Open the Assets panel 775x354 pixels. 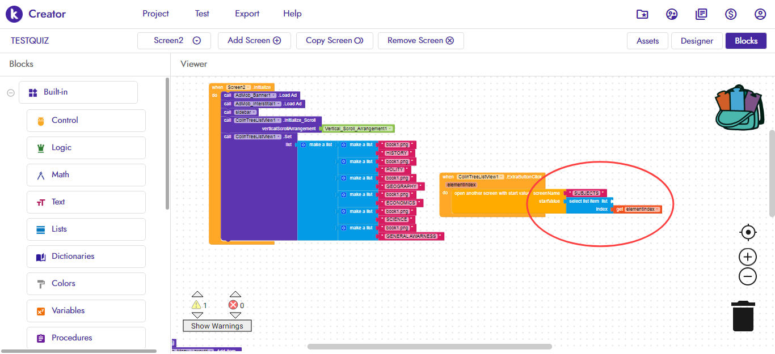(647, 41)
